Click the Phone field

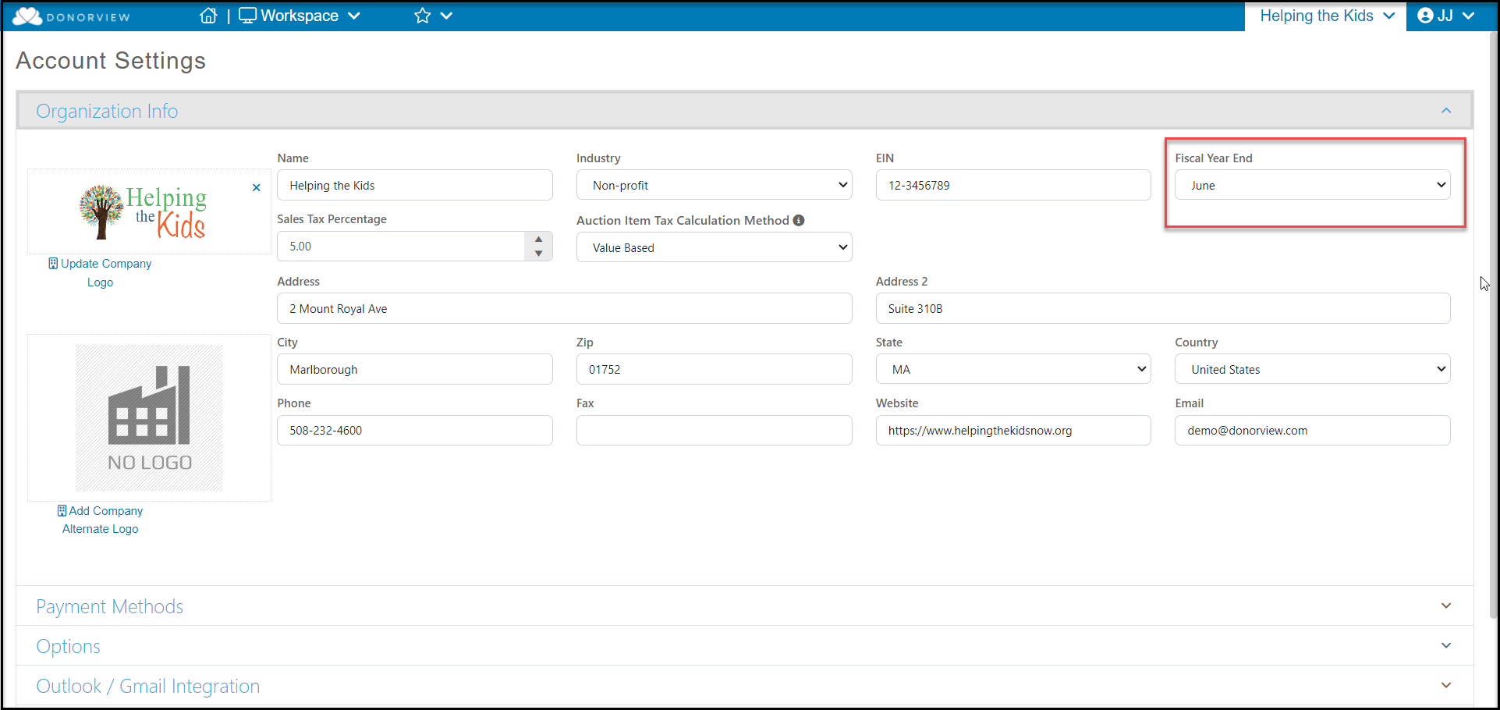click(x=415, y=431)
